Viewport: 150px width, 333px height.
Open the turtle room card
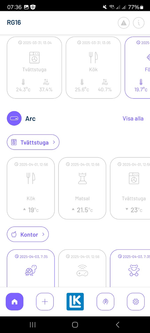31,268
